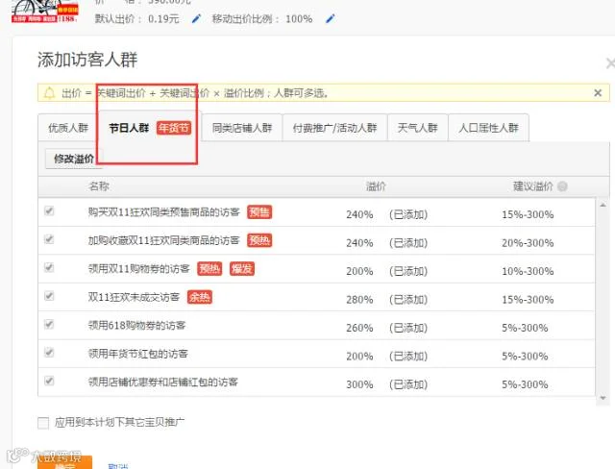Click the 修改溢价 button
Image resolution: width=615 pixels, height=469 pixels.
pos(74,159)
